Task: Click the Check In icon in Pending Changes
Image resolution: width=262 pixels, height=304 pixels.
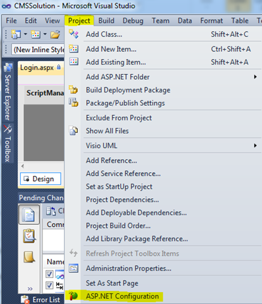Action: [51, 211]
